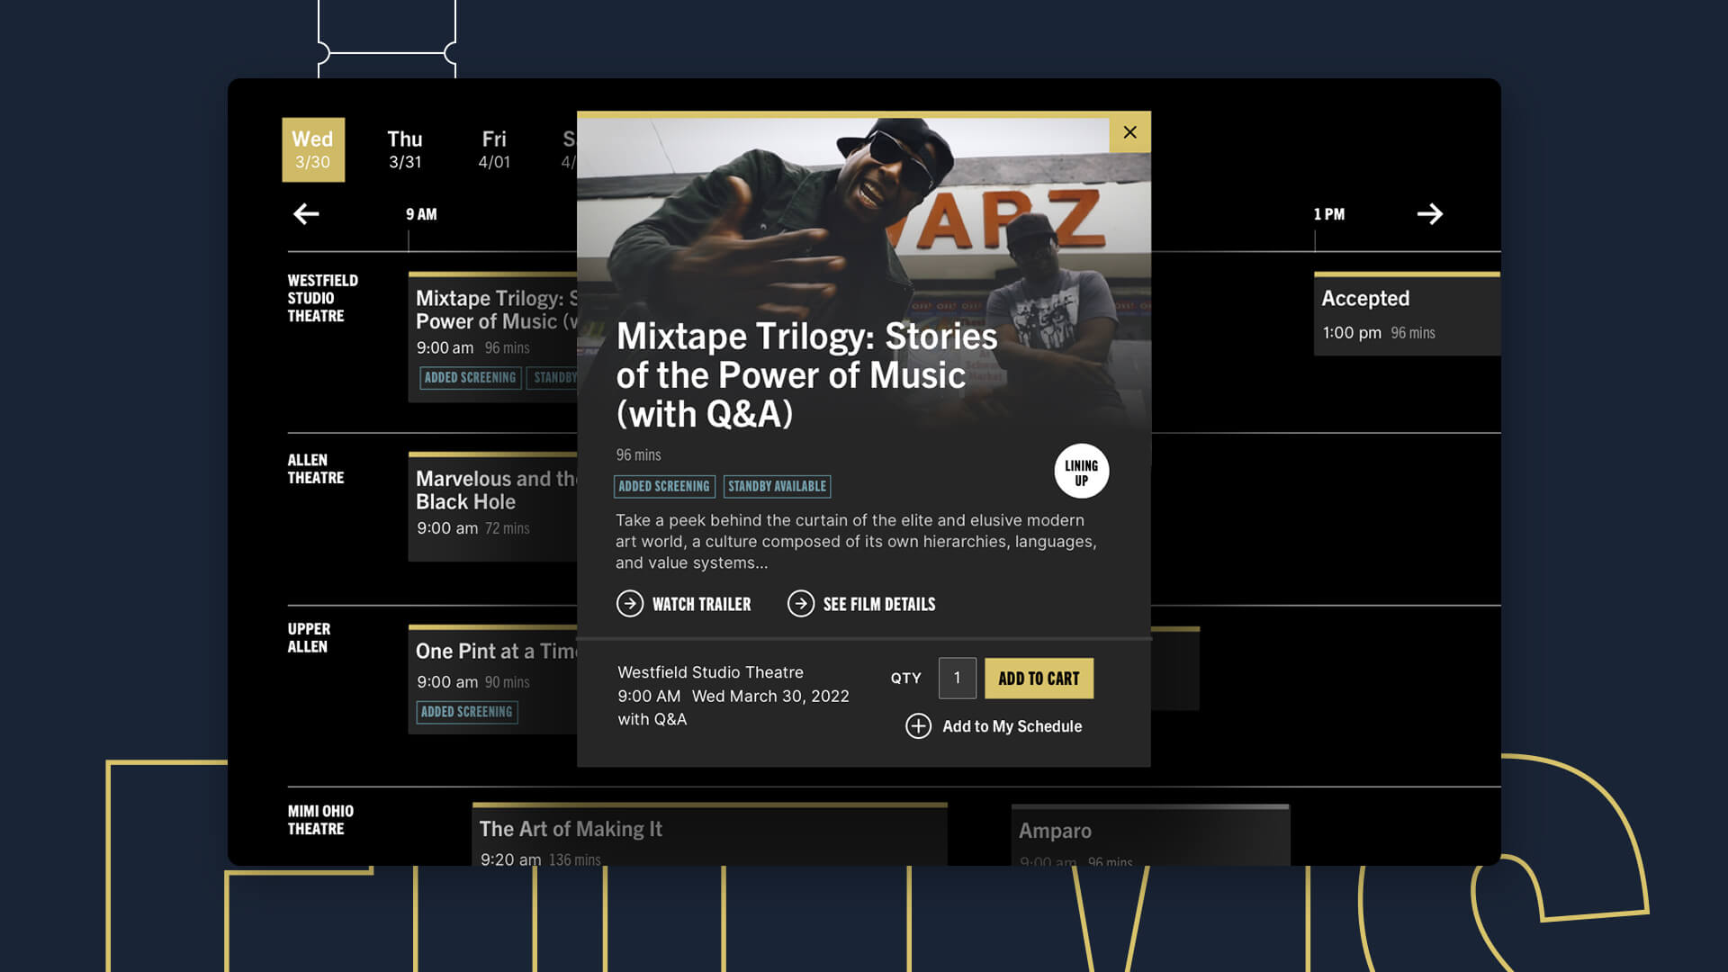This screenshot has height=972, width=1728.
Task: Open the Mixtape Trilogy card in the schedule grid
Action: coord(492,337)
